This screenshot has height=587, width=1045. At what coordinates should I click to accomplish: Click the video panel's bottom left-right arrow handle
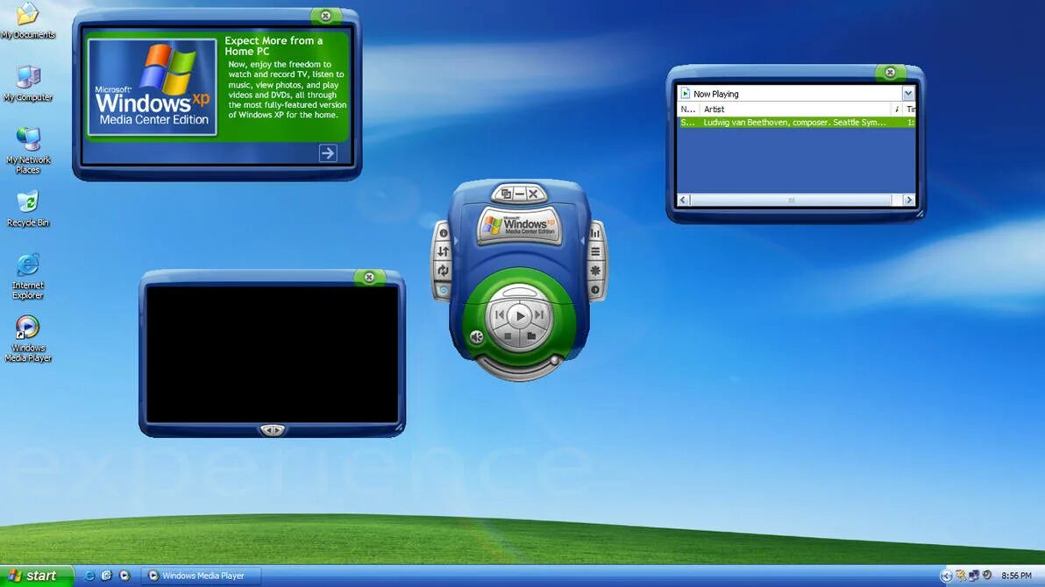tap(272, 430)
